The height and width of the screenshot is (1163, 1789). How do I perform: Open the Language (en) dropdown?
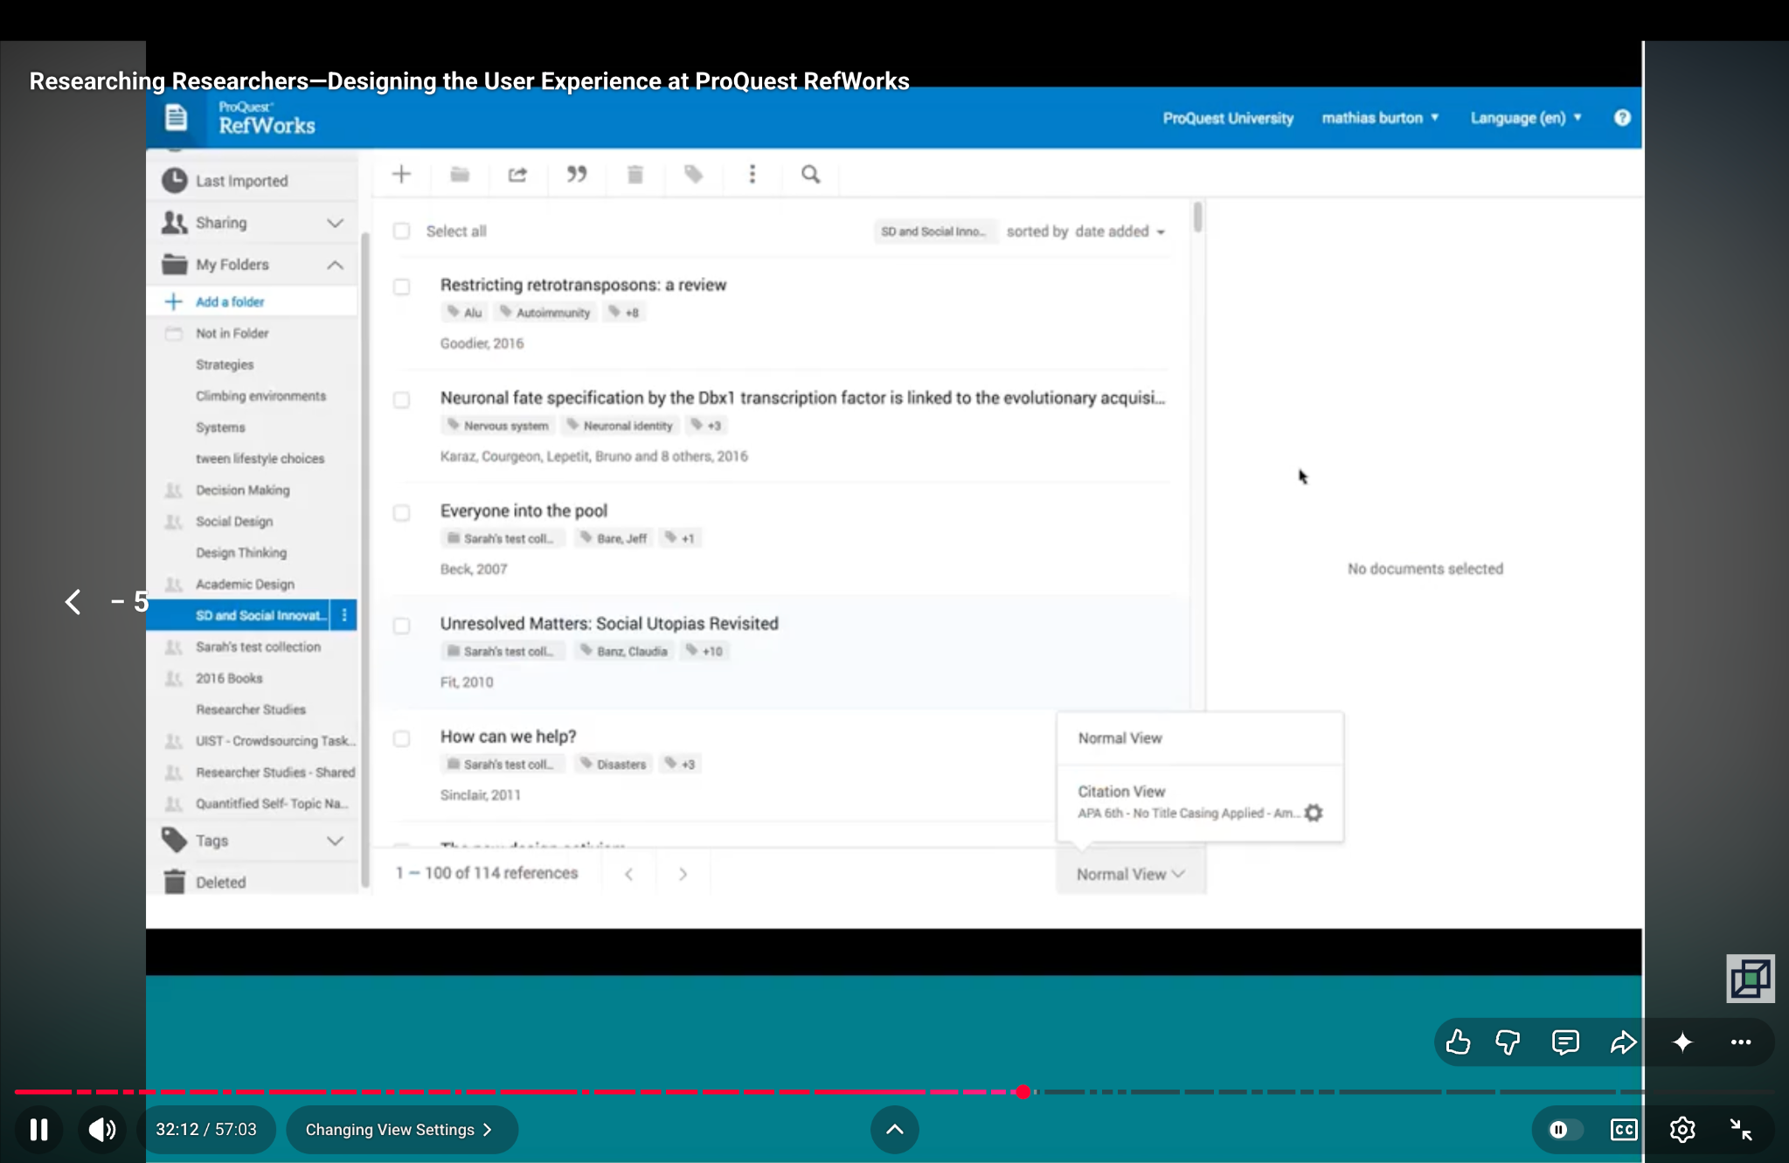[x=1526, y=118]
